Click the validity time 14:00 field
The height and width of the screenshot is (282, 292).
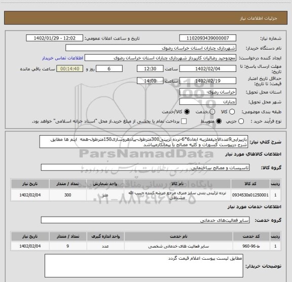[x=150, y=80]
